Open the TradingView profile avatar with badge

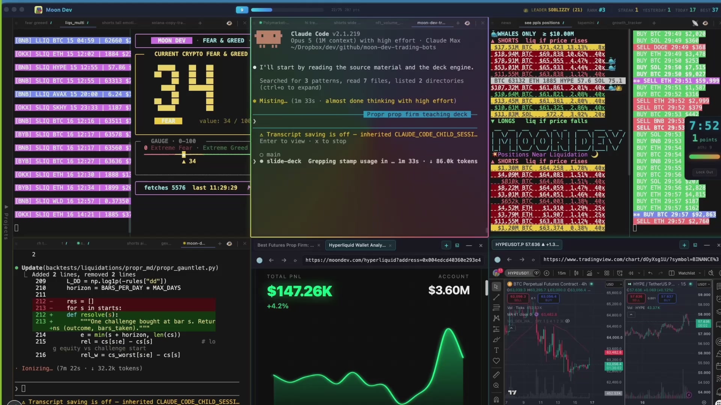point(497,273)
